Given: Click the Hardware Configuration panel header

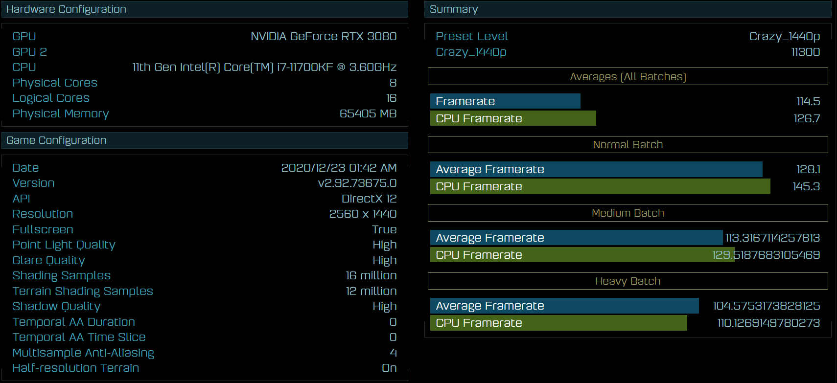Looking at the screenshot, I should point(66,9).
